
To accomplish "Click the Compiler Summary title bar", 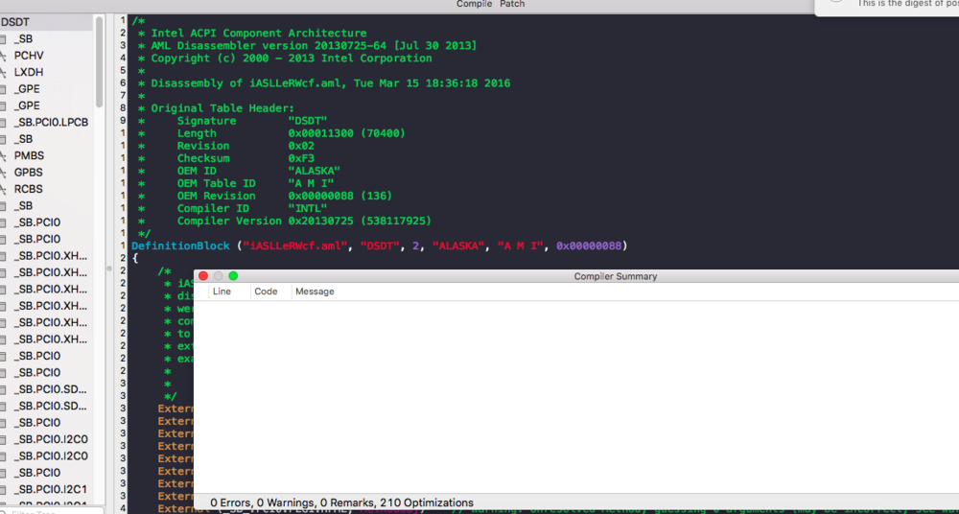I will [616, 276].
